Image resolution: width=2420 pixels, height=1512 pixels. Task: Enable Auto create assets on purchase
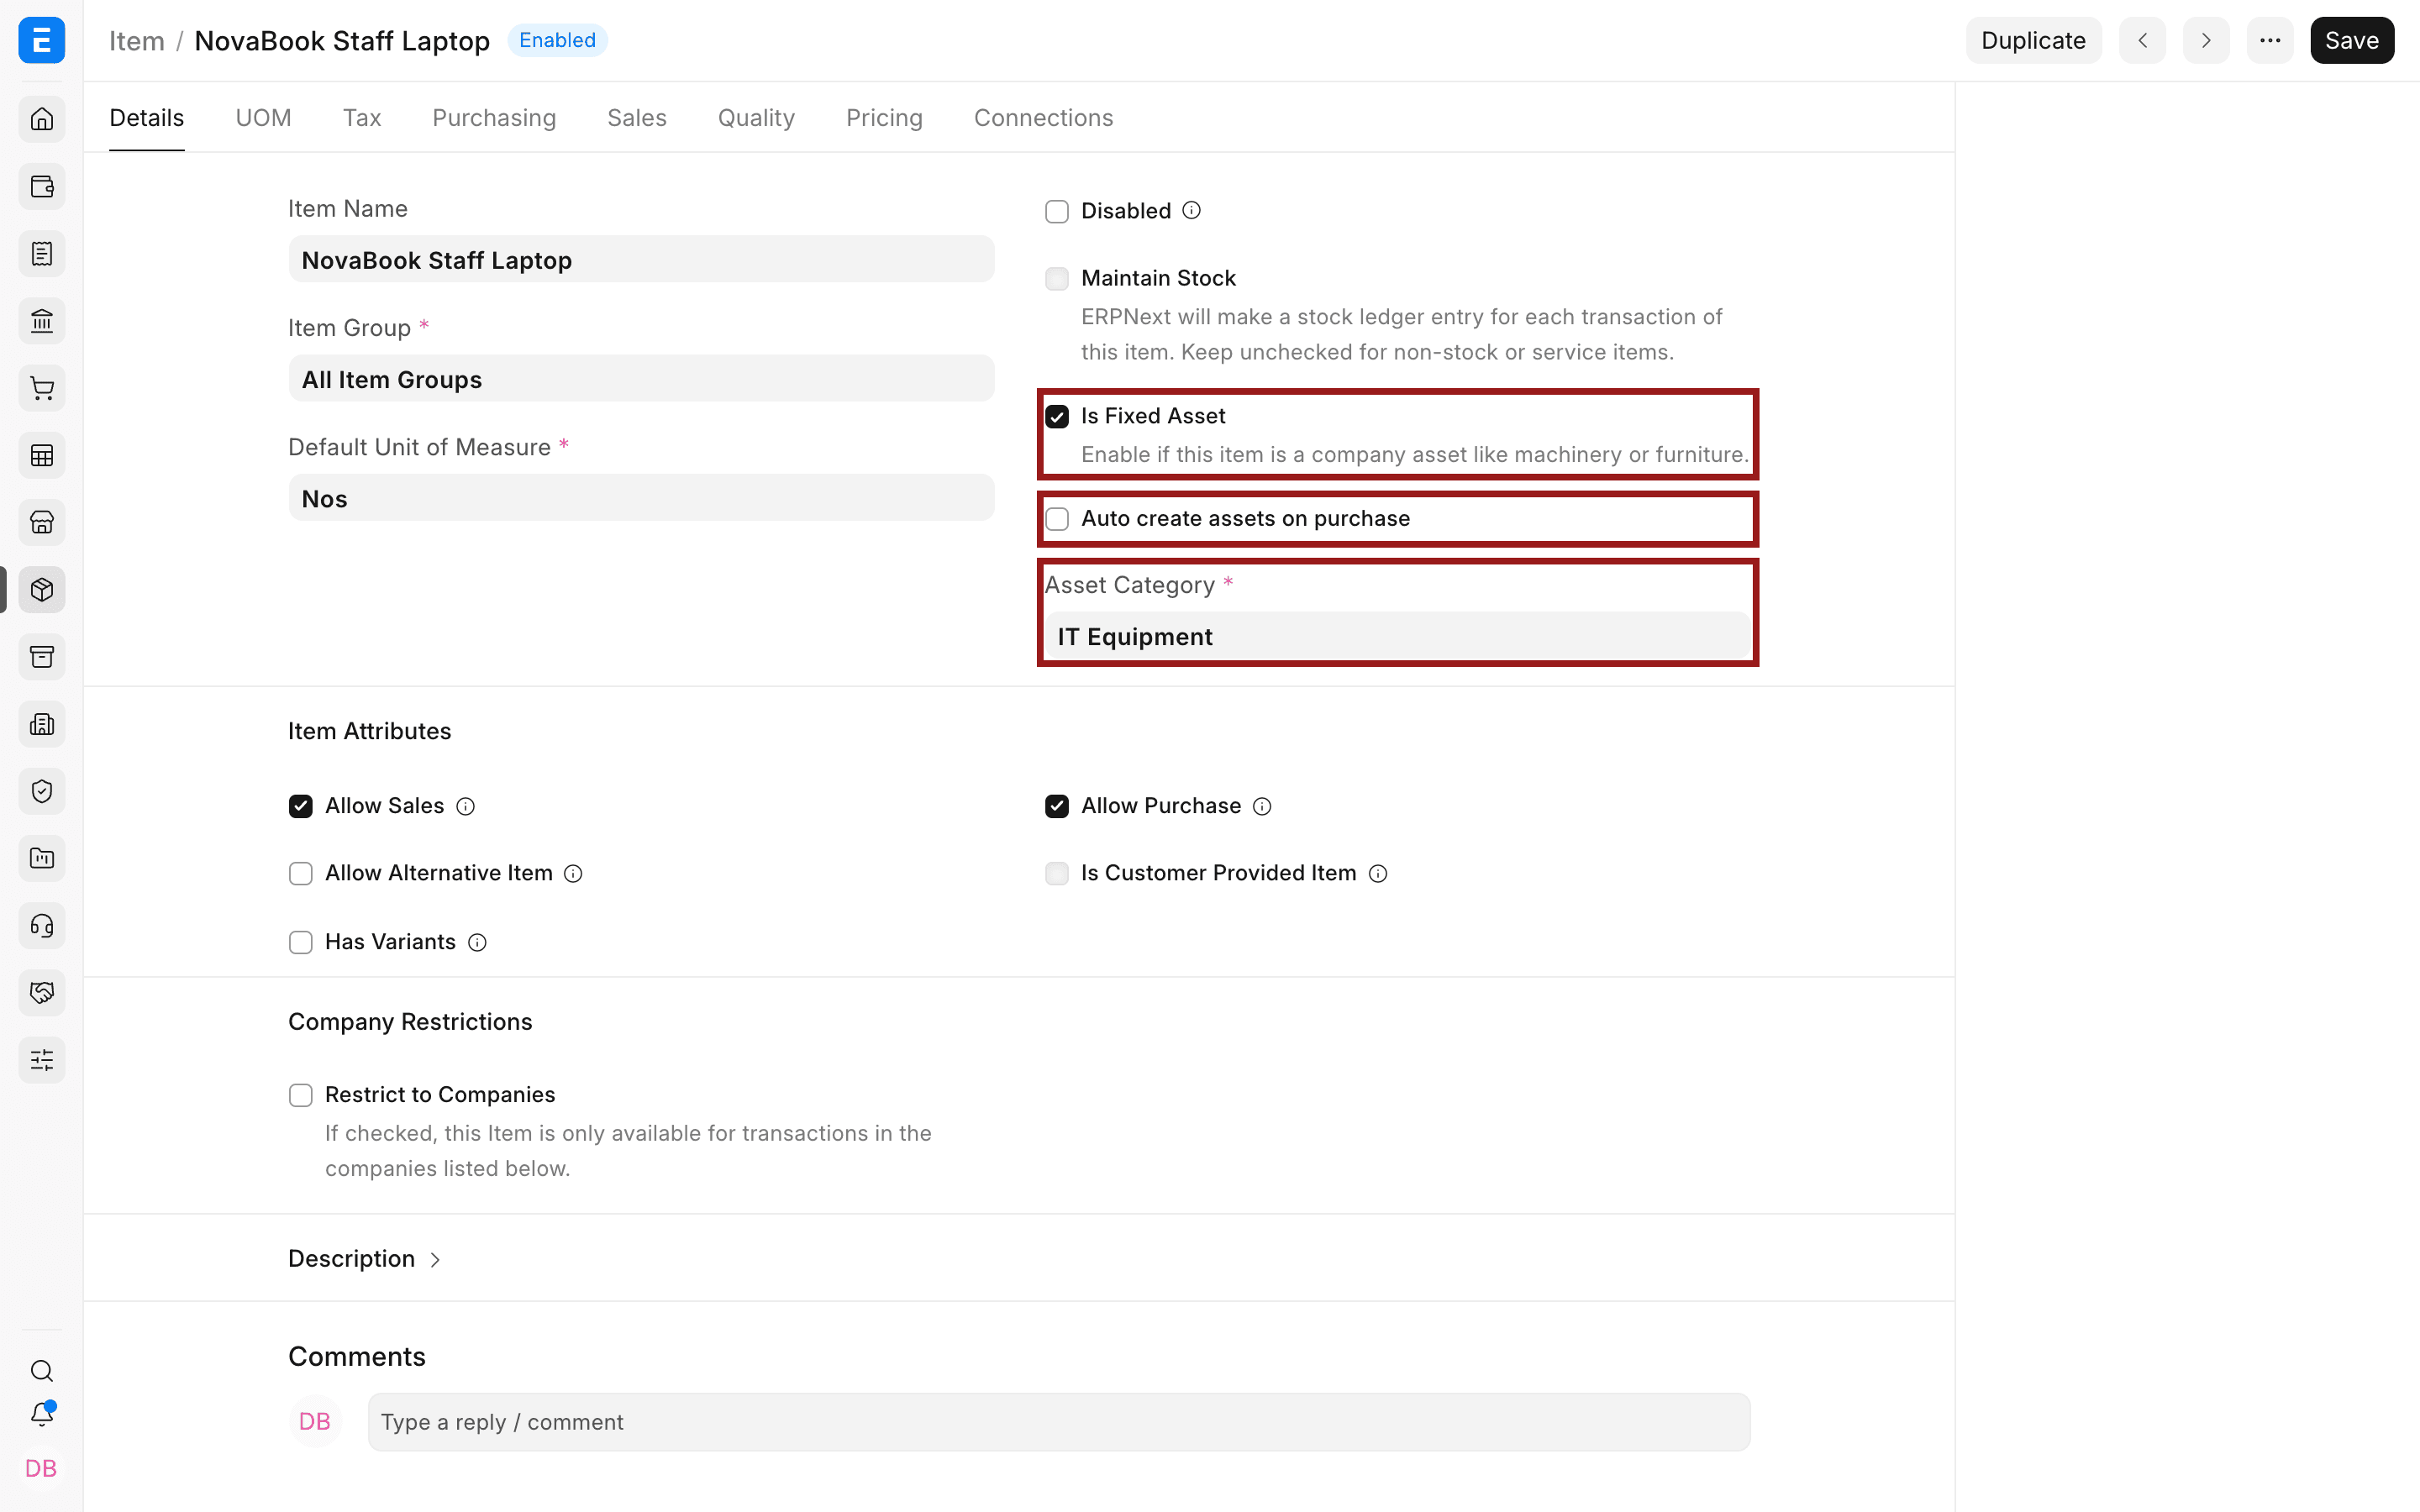[x=1057, y=519]
